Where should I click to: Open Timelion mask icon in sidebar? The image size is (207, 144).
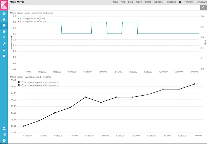[4, 32]
